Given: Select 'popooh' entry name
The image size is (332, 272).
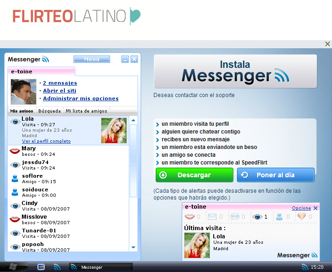Looking at the screenshot, I should point(33,244).
